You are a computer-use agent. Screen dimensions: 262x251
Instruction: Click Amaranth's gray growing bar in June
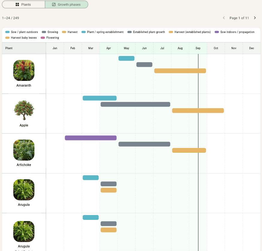[x=144, y=64]
